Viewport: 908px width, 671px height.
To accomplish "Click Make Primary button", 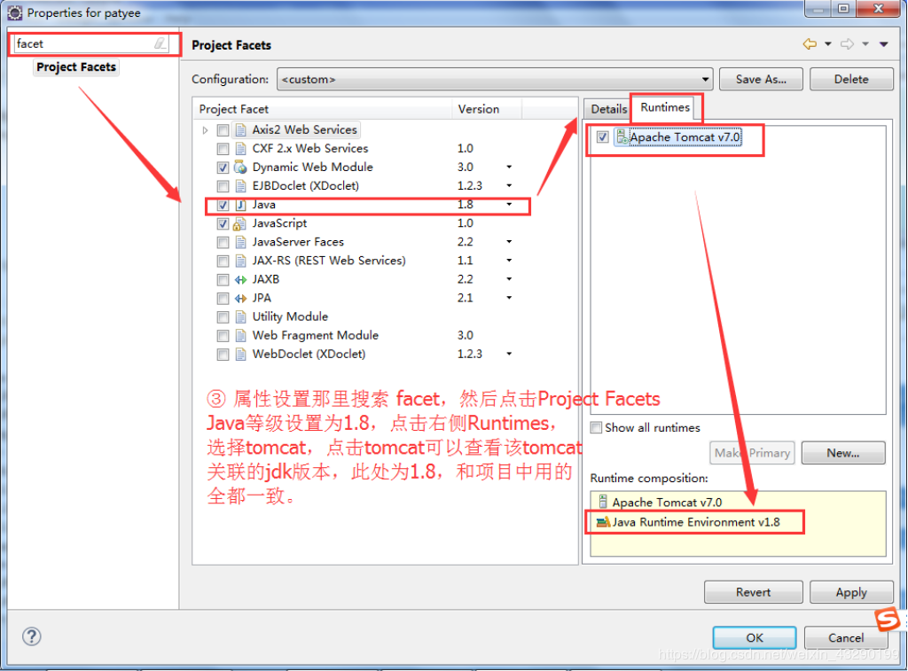I will click(x=752, y=453).
